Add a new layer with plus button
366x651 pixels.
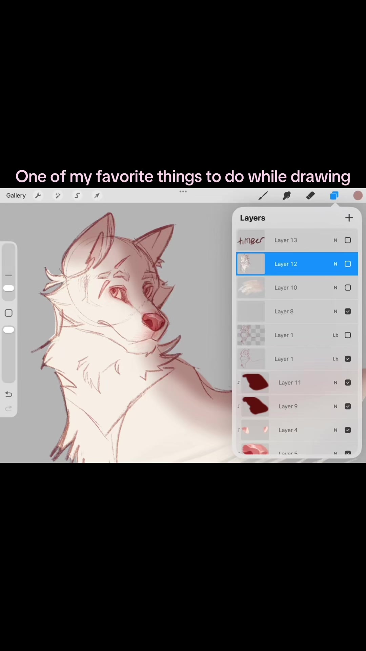pos(349,218)
